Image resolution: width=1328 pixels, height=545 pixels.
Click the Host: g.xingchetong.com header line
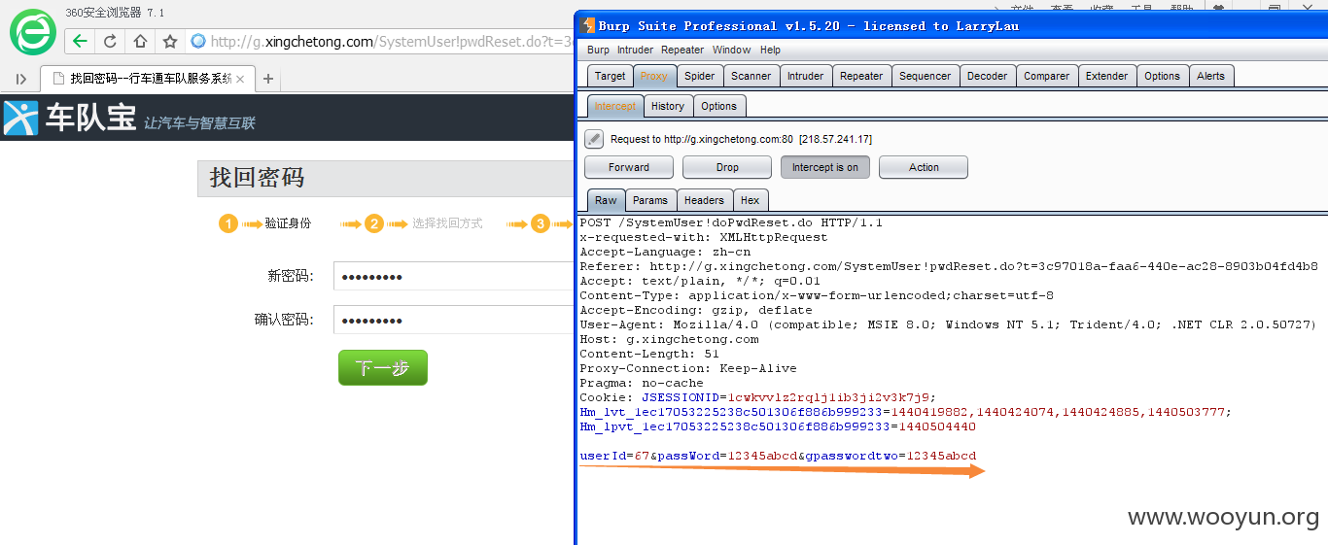coord(669,339)
